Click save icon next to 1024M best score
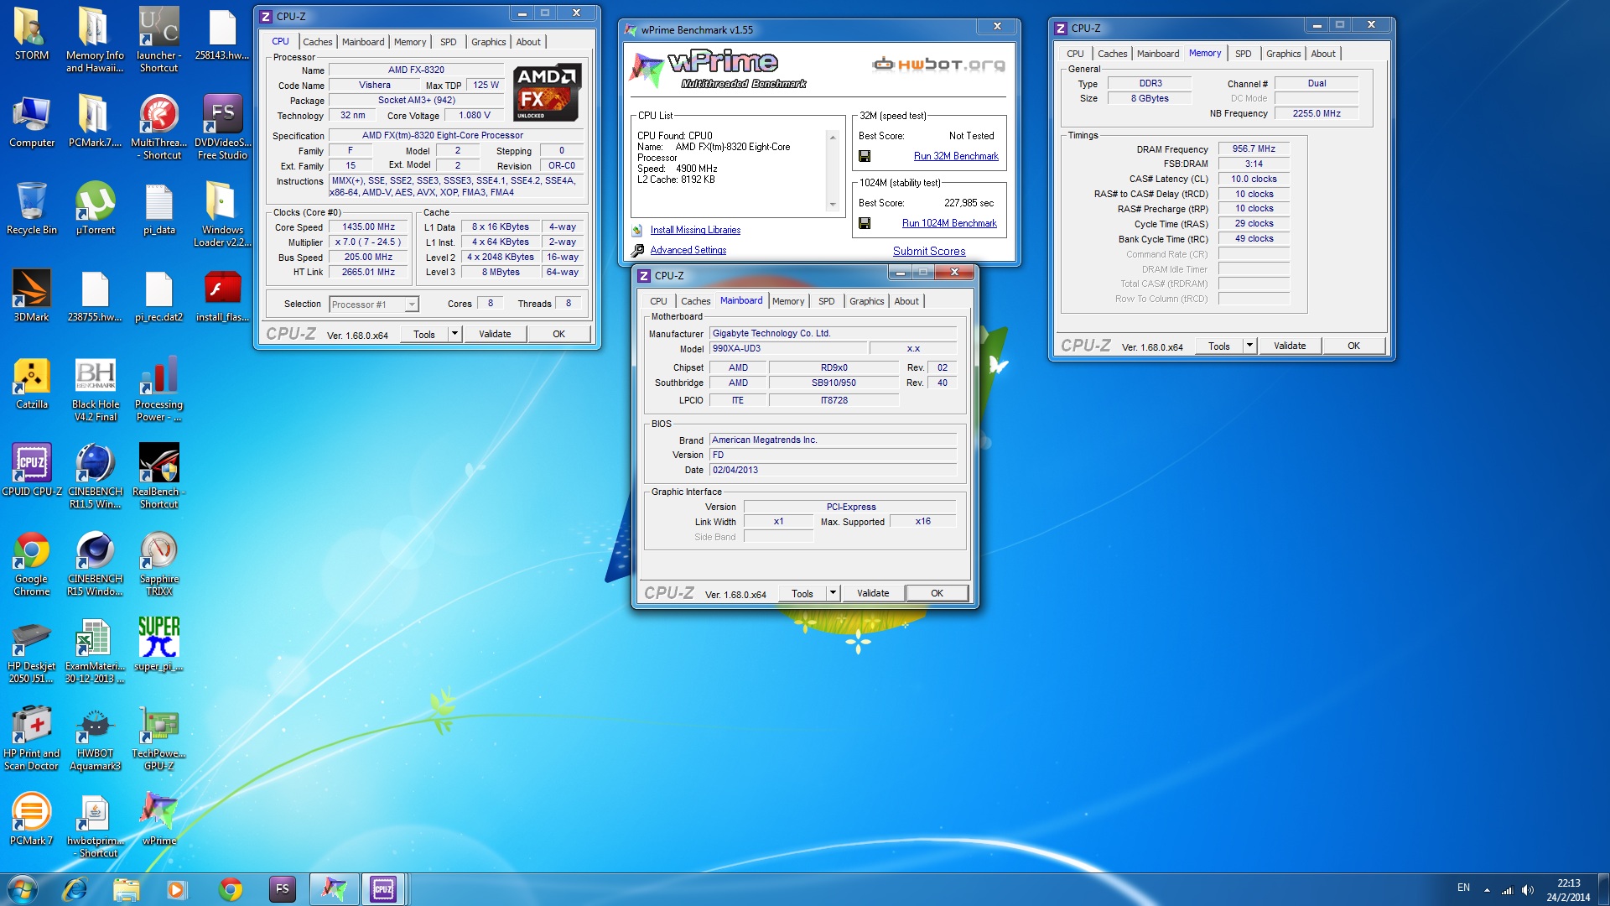 [x=865, y=223]
